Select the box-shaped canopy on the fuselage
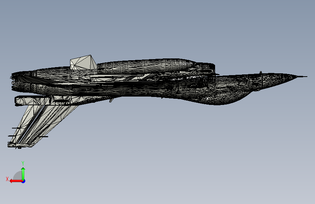315x204 pixels. coord(83,63)
